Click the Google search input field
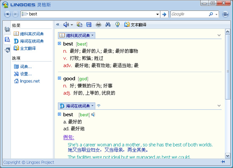This screenshot has height=168, width=233. point(189,14)
